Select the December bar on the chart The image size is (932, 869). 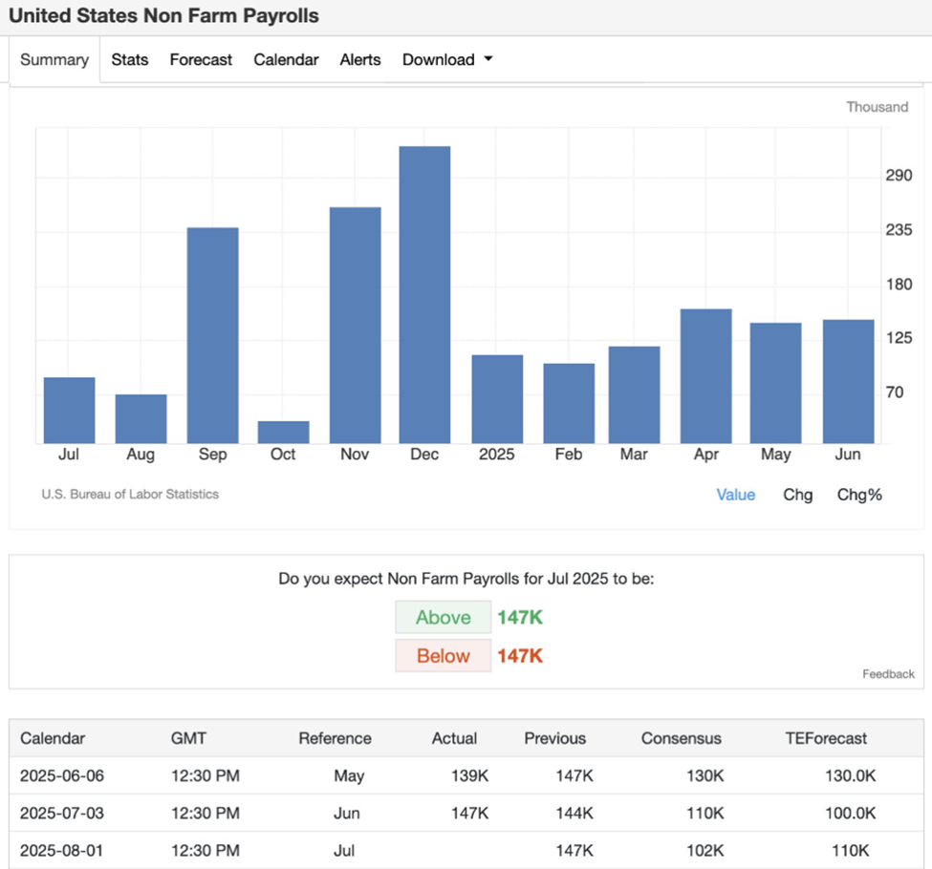click(424, 286)
